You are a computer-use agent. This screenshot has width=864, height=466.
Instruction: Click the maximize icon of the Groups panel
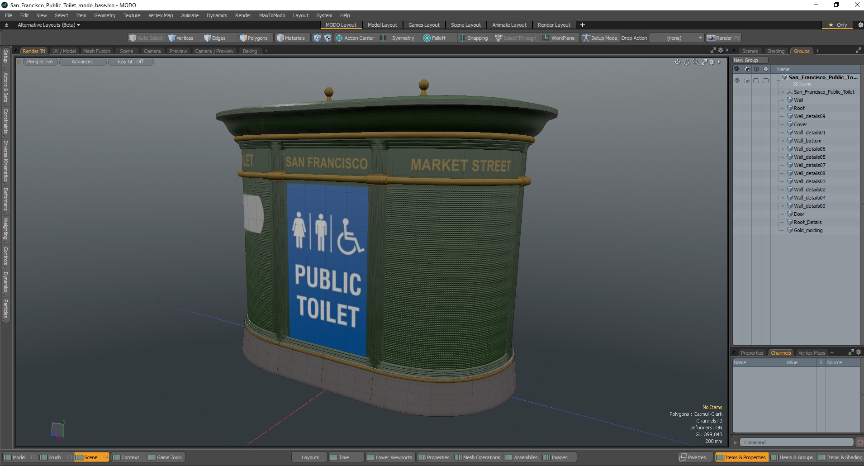858,51
